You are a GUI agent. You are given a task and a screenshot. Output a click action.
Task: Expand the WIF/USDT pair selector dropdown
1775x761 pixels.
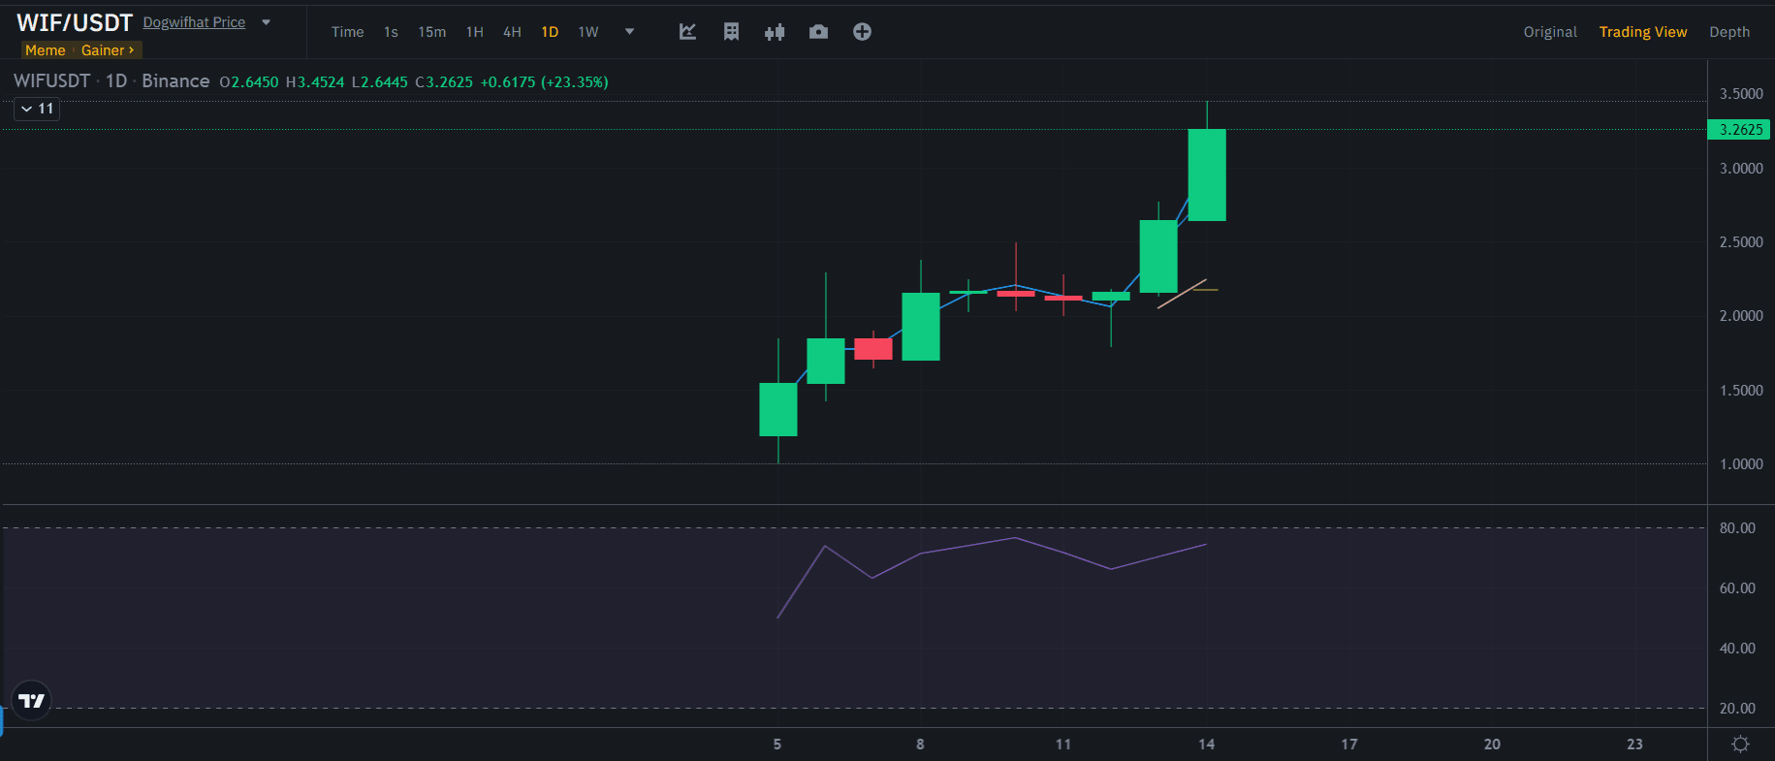[x=267, y=22]
